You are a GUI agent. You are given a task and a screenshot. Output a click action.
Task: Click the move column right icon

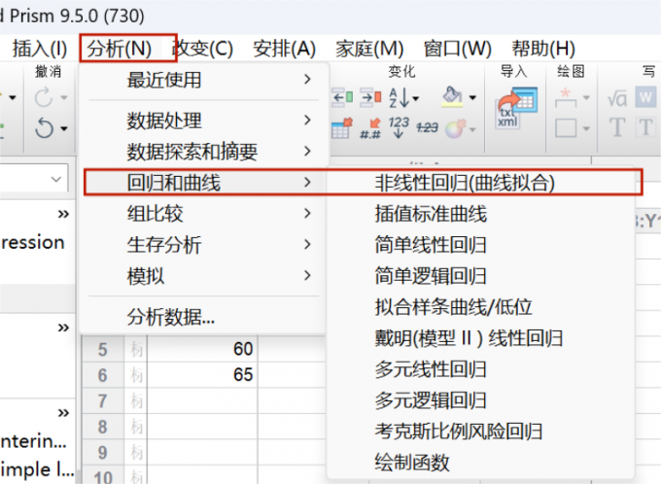point(371,97)
